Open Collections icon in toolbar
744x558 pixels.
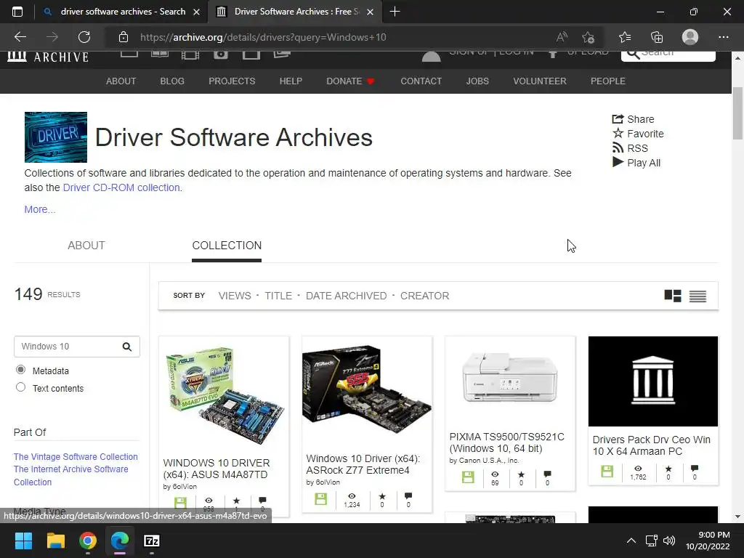coord(657,37)
